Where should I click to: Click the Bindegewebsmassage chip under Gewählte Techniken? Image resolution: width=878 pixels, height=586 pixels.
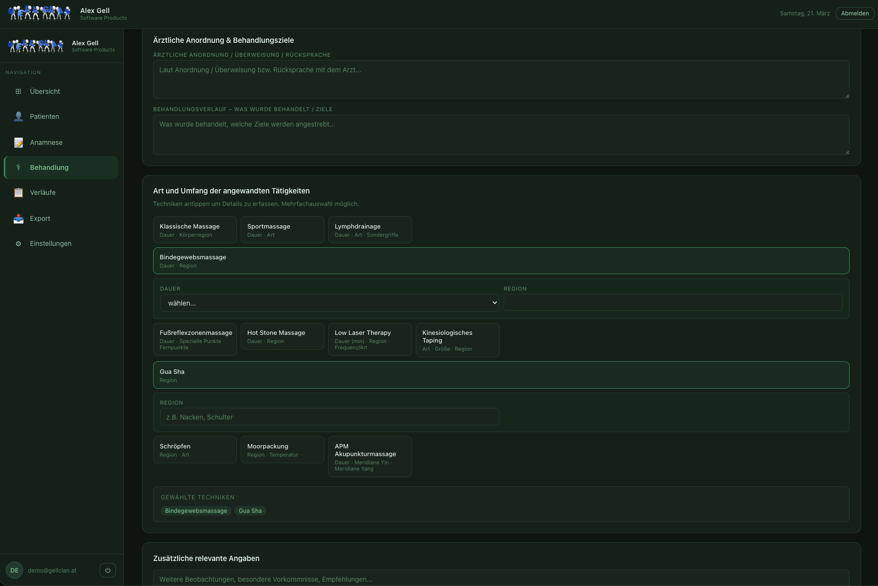(196, 511)
